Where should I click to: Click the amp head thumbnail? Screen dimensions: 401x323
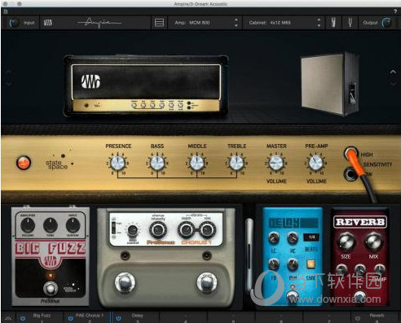[146, 85]
